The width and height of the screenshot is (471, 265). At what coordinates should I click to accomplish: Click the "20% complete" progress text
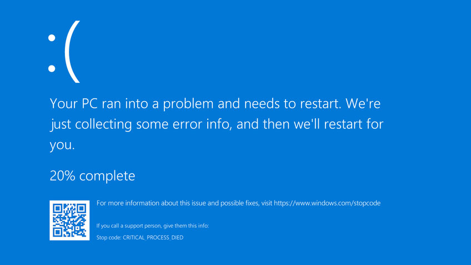point(92,176)
